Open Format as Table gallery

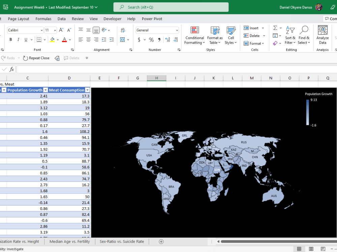click(215, 35)
